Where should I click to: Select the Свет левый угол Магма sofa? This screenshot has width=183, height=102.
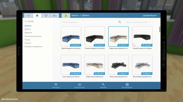(x=71, y=65)
